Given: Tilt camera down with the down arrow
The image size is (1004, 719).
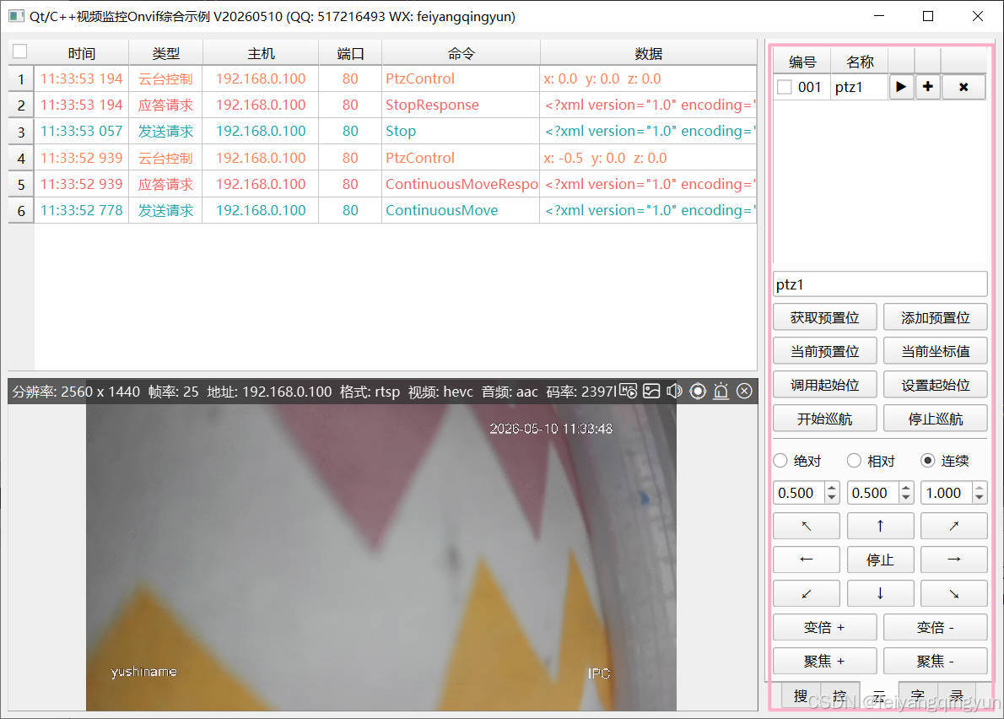Looking at the screenshot, I should pyautogui.click(x=881, y=593).
